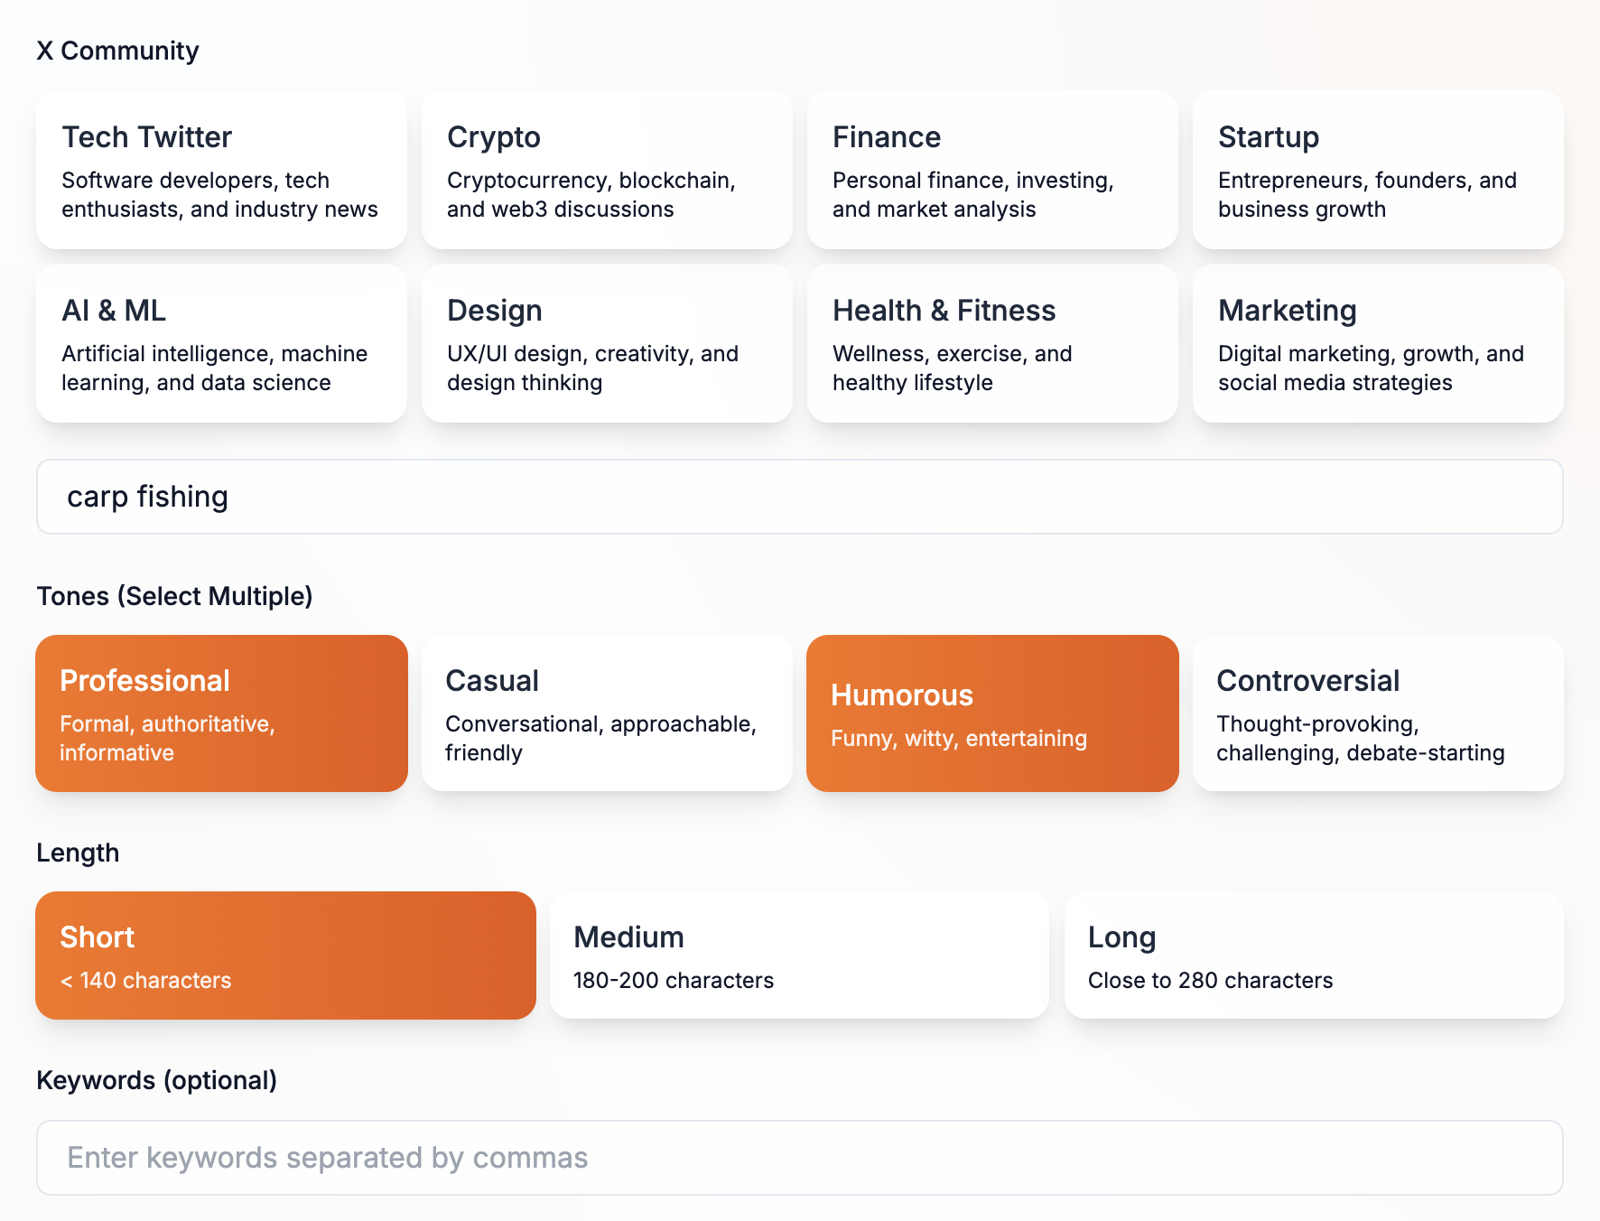Choose the AI & ML community

(221, 343)
